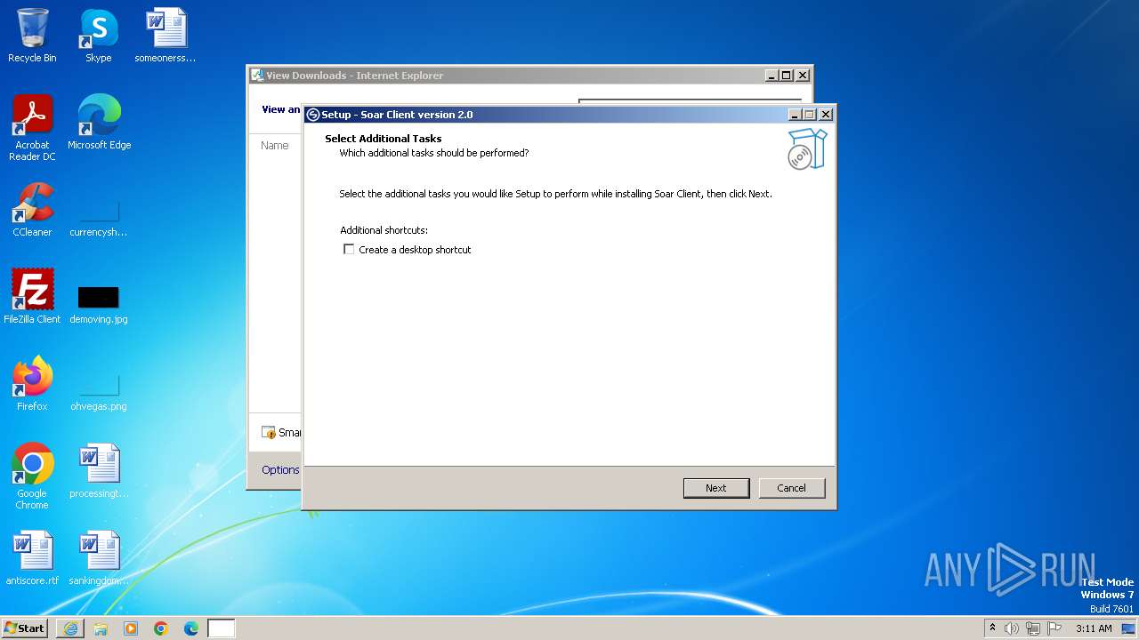Click the Edge taskbar icon
Image resolution: width=1139 pixels, height=640 pixels.
pos(191,628)
